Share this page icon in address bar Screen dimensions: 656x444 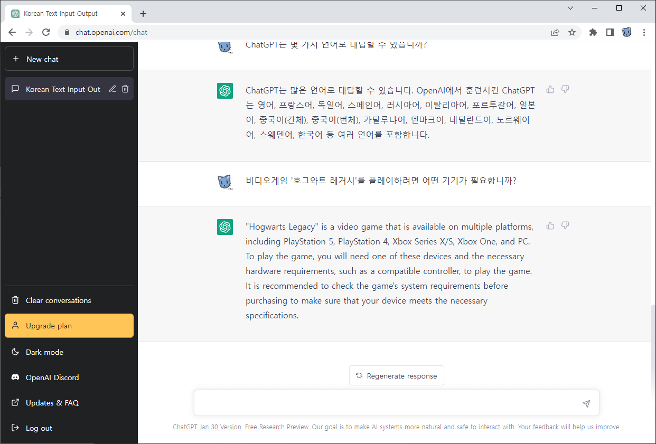555,32
